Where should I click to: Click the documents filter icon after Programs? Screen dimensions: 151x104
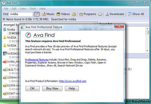pyautogui.click(x=100, y=14)
